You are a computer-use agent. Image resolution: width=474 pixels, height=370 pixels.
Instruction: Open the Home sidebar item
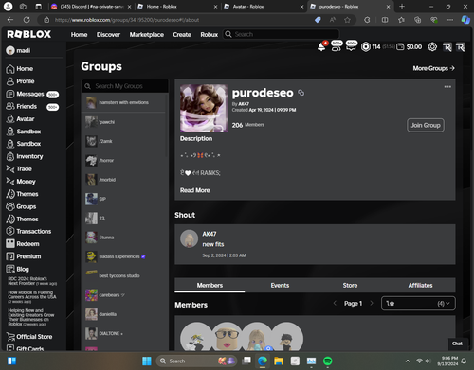20,69
